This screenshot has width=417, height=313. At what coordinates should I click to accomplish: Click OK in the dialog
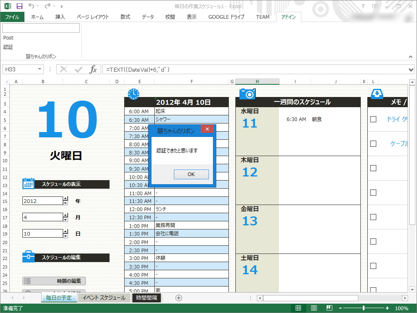191,174
